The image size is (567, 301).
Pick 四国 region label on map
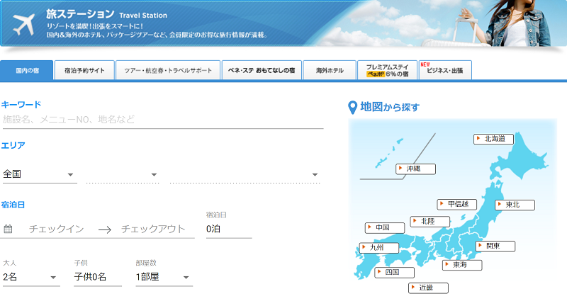394,272
